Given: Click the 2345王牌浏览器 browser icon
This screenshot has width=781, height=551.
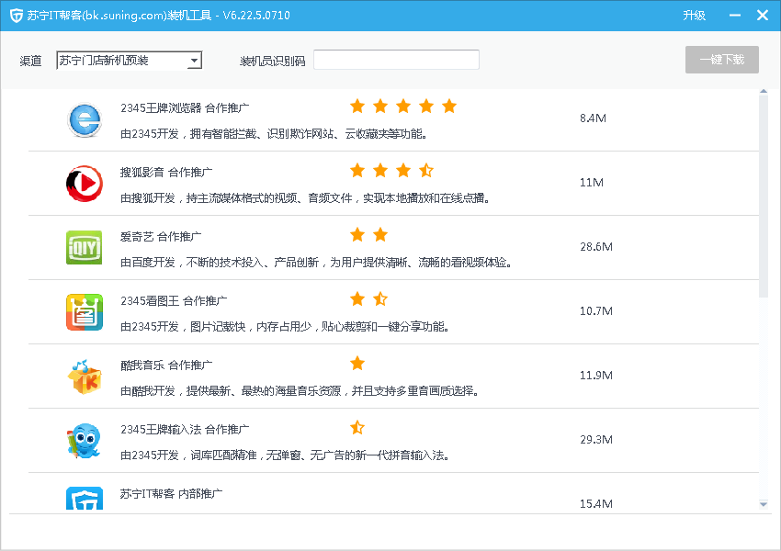Looking at the screenshot, I should pos(85,119).
